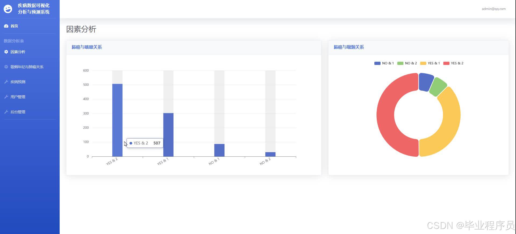Screen dimensions: 516x234
Task: Toggle the NO & 2 legend item
Action: [407, 63]
